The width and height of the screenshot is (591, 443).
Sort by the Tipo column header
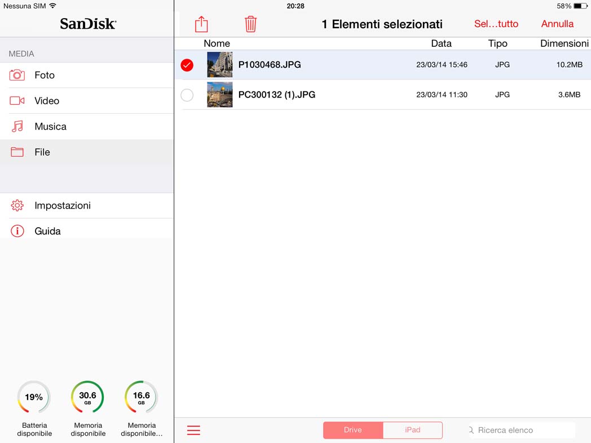[x=497, y=43]
